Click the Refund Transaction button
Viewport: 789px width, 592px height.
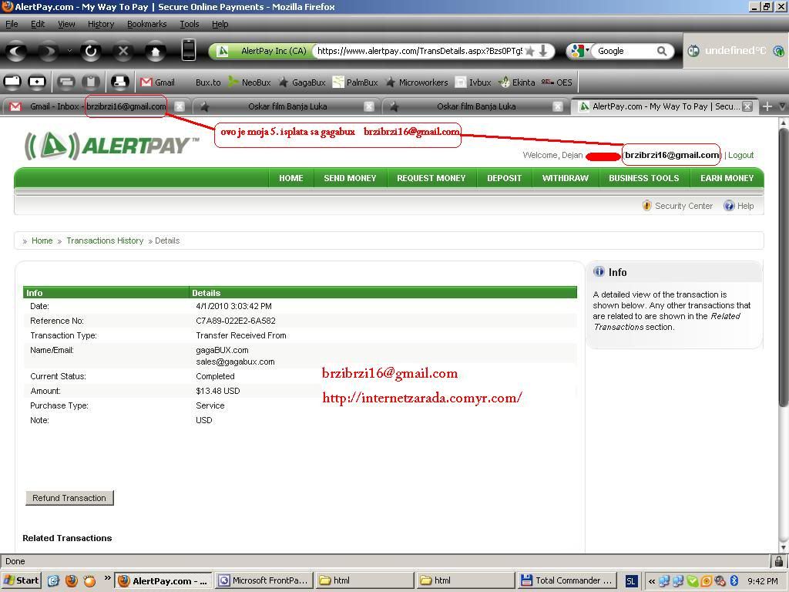(x=69, y=498)
